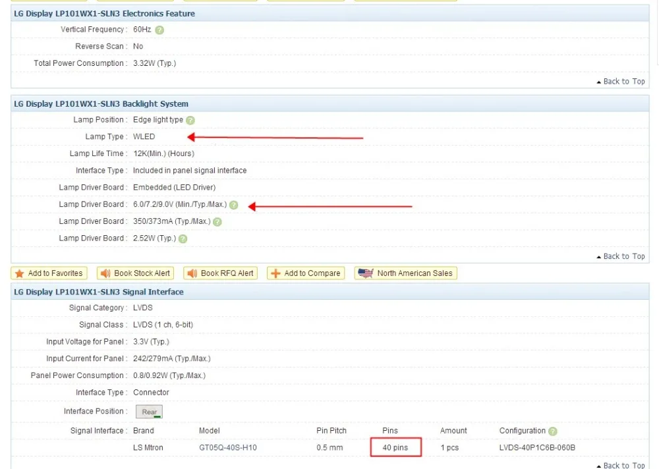Click speaker icon in Book Stock Alert button
This screenshot has height=469, width=659.
click(x=105, y=273)
